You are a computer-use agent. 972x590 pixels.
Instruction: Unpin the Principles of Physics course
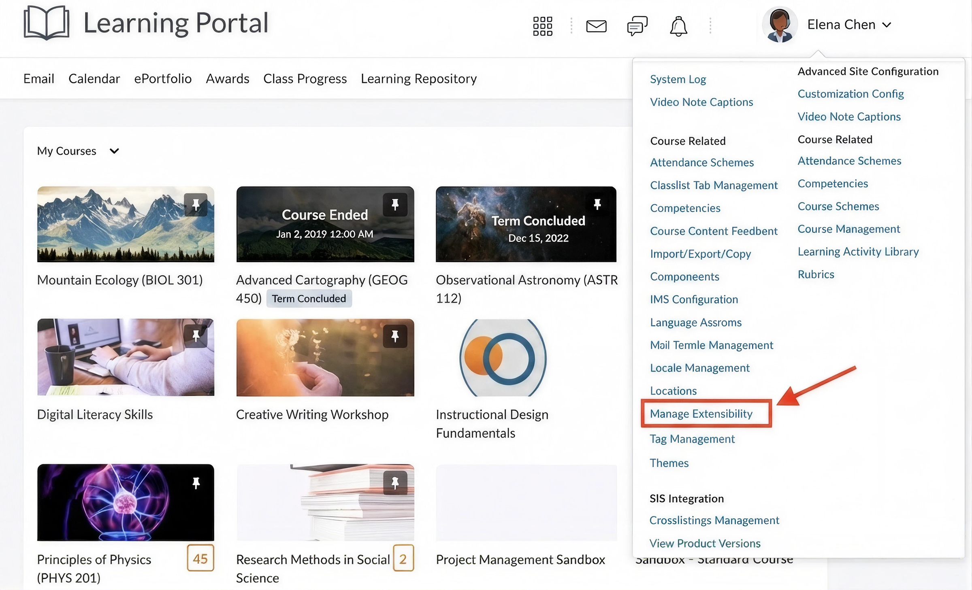coord(196,483)
